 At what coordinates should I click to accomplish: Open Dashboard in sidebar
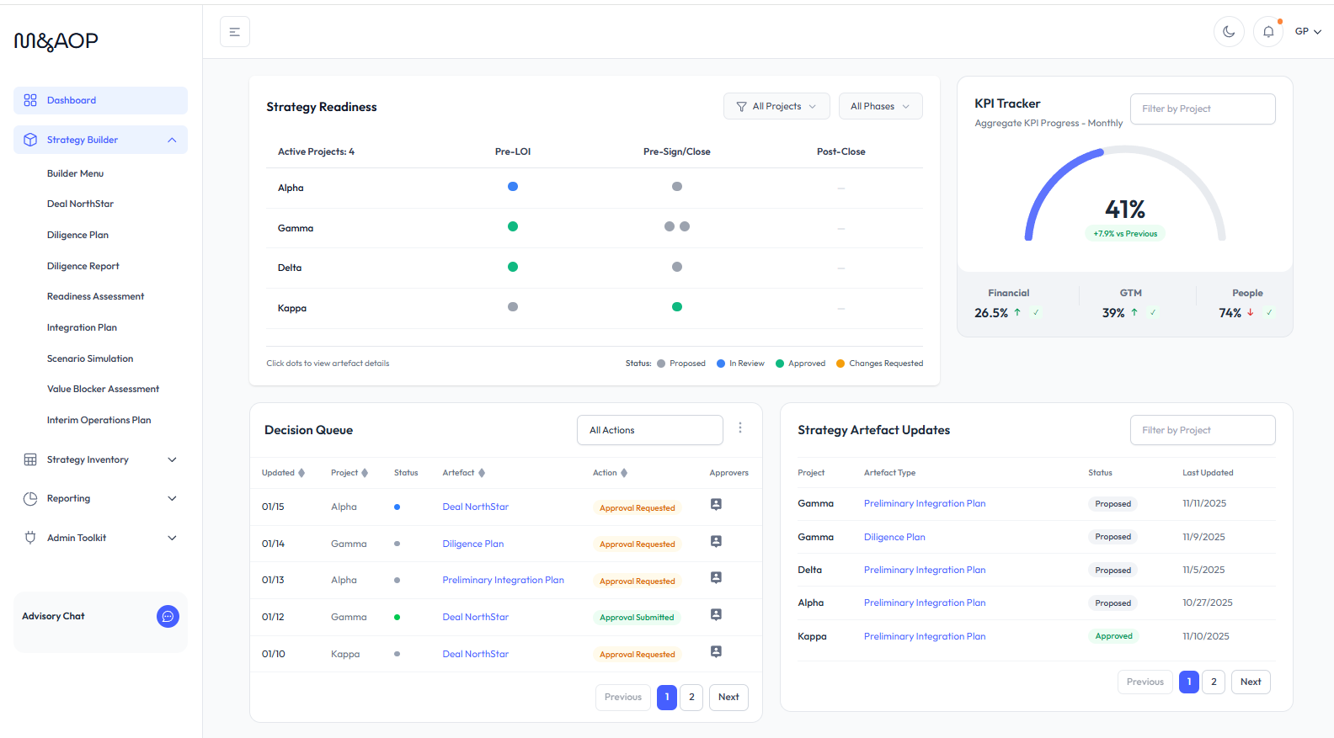click(x=100, y=100)
